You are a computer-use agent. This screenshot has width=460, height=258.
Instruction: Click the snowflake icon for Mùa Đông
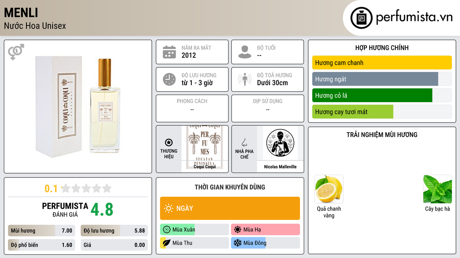coord(238,243)
